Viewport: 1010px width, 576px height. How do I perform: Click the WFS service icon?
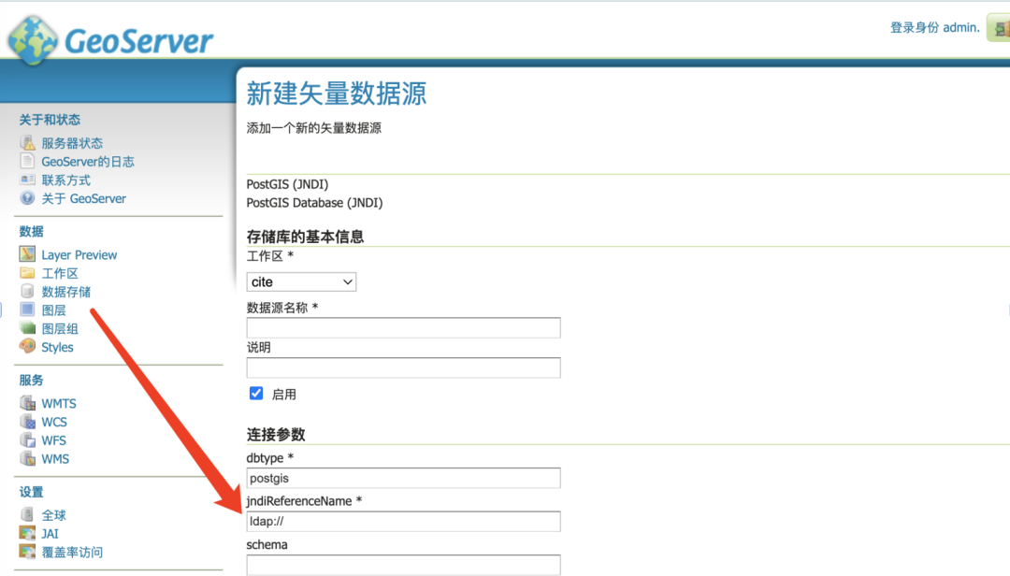click(x=27, y=440)
